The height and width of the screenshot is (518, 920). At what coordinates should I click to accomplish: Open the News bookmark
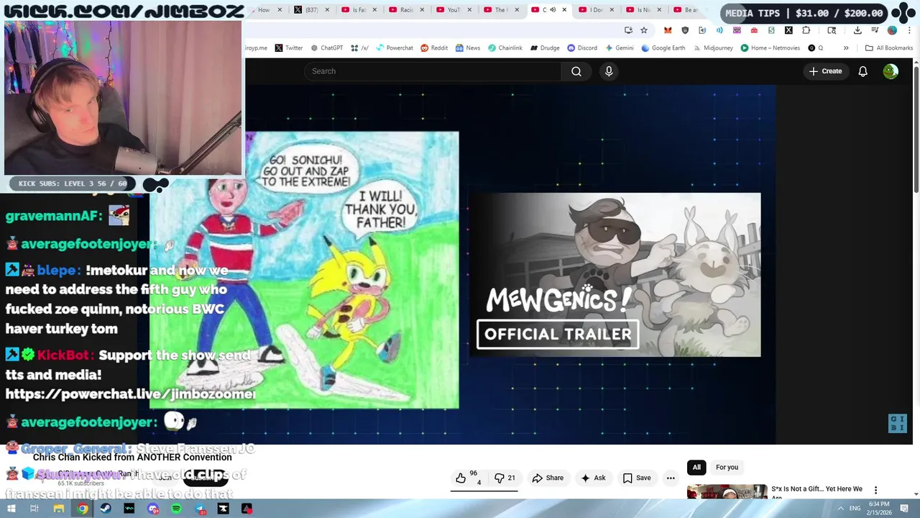pyautogui.click(x=467, y=48)
